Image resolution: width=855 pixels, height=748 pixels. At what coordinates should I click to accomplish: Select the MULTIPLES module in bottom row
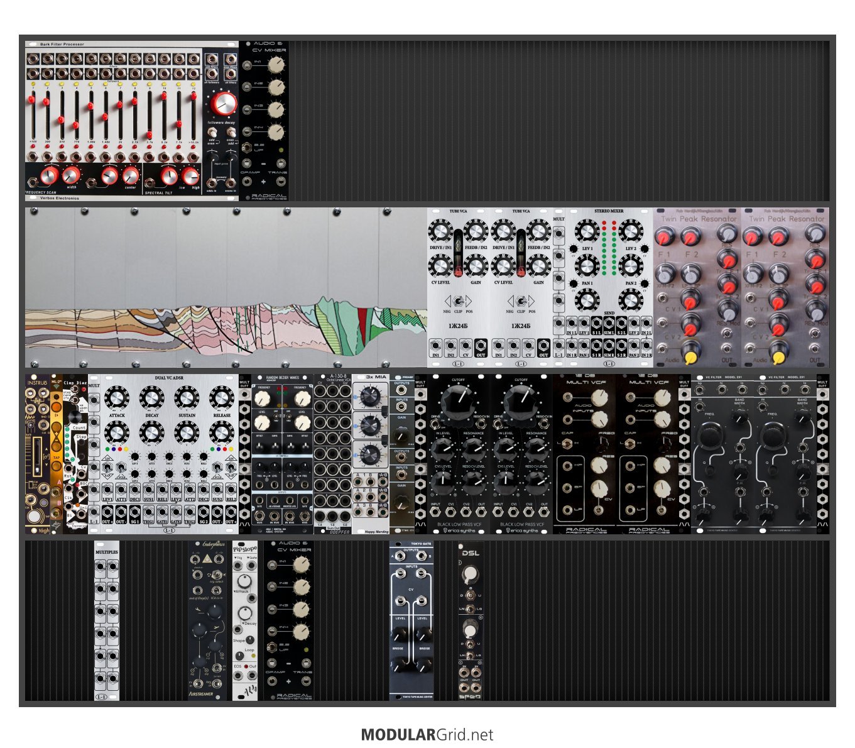(x=107, y=621)
